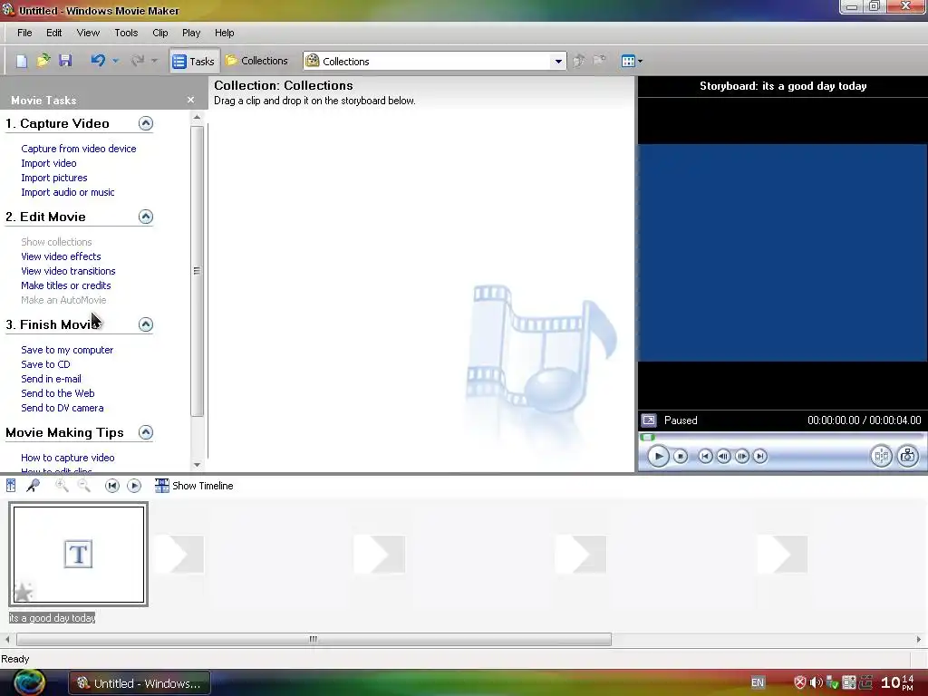Open the Tools menu

[126, 33]
